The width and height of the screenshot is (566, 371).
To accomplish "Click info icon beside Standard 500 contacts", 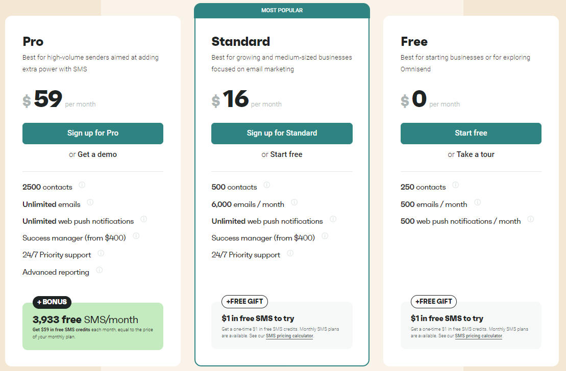I will point(266,185).
